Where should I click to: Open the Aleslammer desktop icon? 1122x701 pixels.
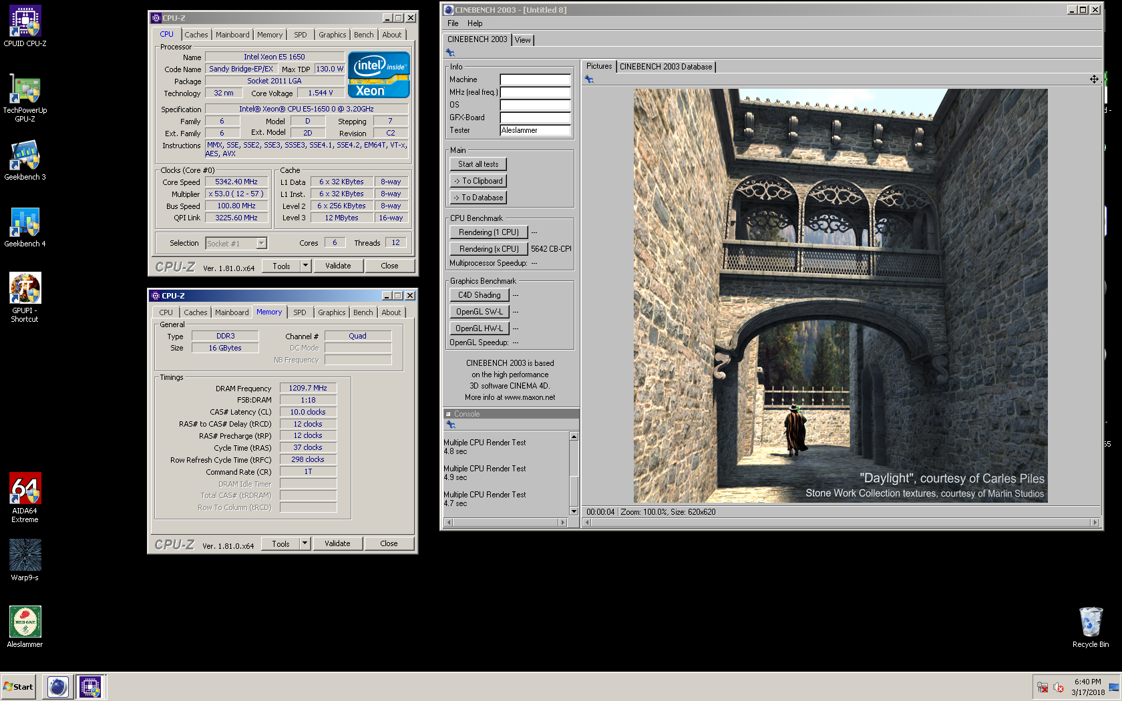click(x=25, y=627)
